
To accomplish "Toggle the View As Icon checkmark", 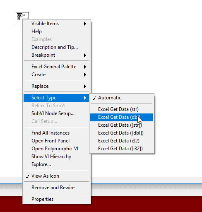I will point(57,176).
